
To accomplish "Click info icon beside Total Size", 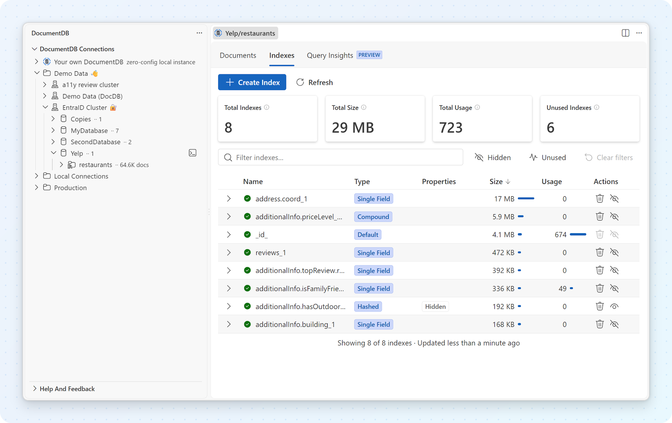I will tap(364, 107).
